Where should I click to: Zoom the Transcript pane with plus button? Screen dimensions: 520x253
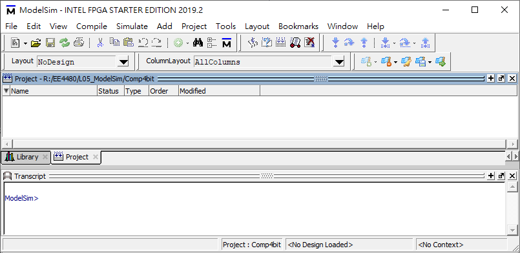click(491, 176)
